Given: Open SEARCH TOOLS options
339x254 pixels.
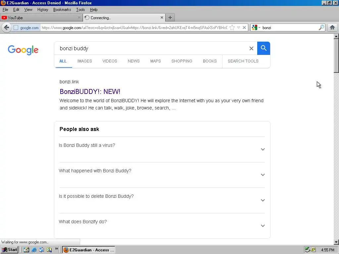Looking at the screenshot, I should point(243,61).
